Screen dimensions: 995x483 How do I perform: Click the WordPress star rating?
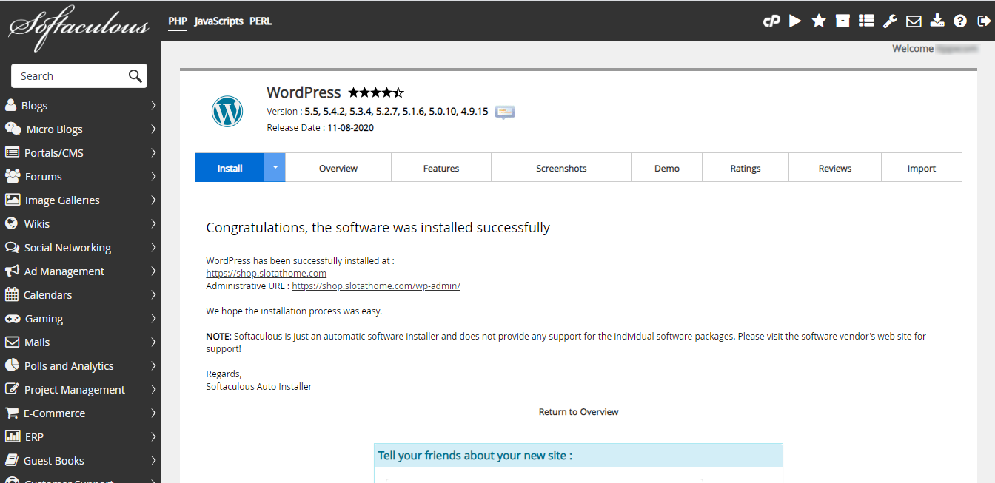coord(376,93)
